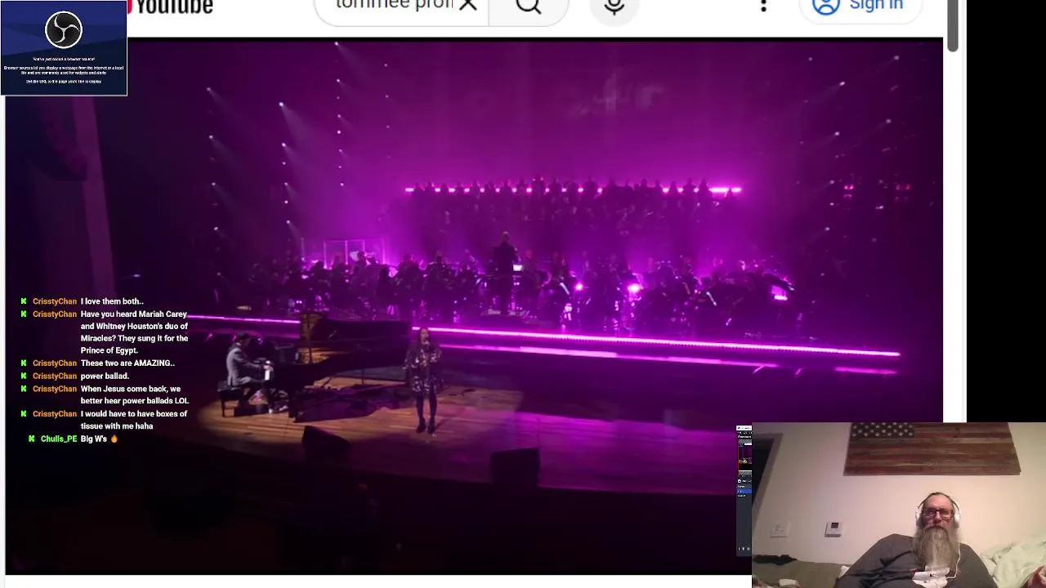Click the fire emoji in Chulls_PE's message
The width and height of the screenshot is (1046, 588).
[x=114, y=439]
